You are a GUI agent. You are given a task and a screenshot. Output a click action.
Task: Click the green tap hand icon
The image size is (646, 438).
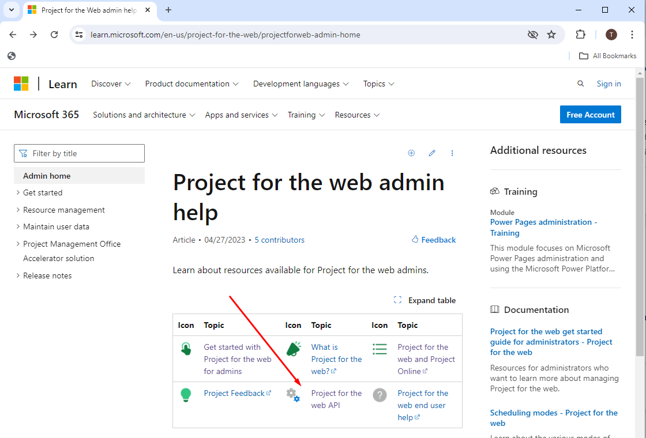[186, 349]
